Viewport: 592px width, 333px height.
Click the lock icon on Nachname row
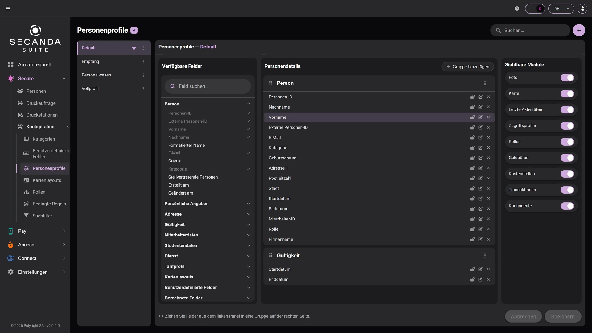coord(472,107)
